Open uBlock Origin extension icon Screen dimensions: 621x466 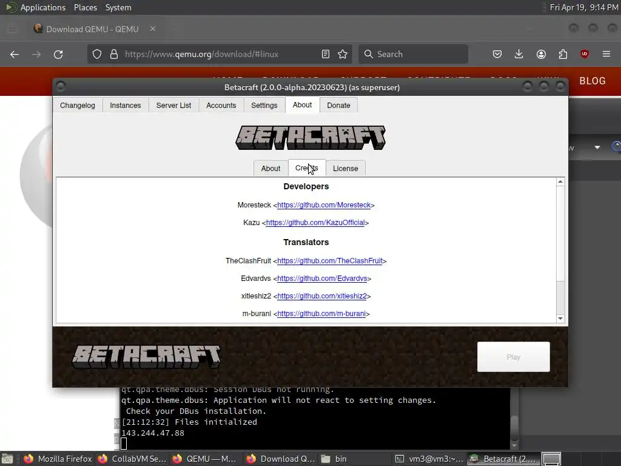coord(585,54)
